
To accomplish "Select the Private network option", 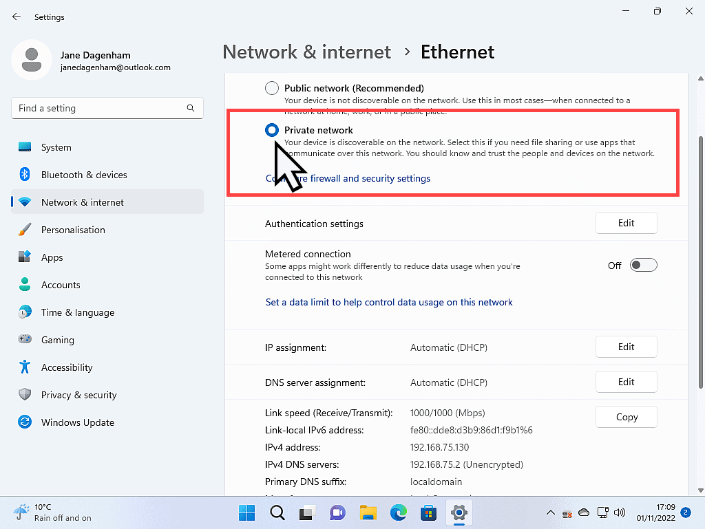I will point(273,130).
